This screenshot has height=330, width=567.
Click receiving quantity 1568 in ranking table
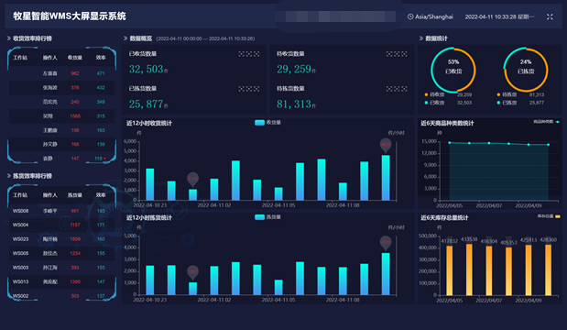(75, 116)
